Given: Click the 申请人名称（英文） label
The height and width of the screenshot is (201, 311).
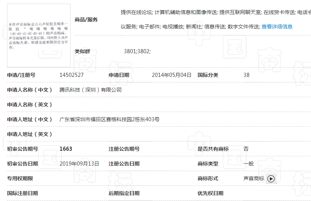Looking at the screenshot, I should point(30,105).
